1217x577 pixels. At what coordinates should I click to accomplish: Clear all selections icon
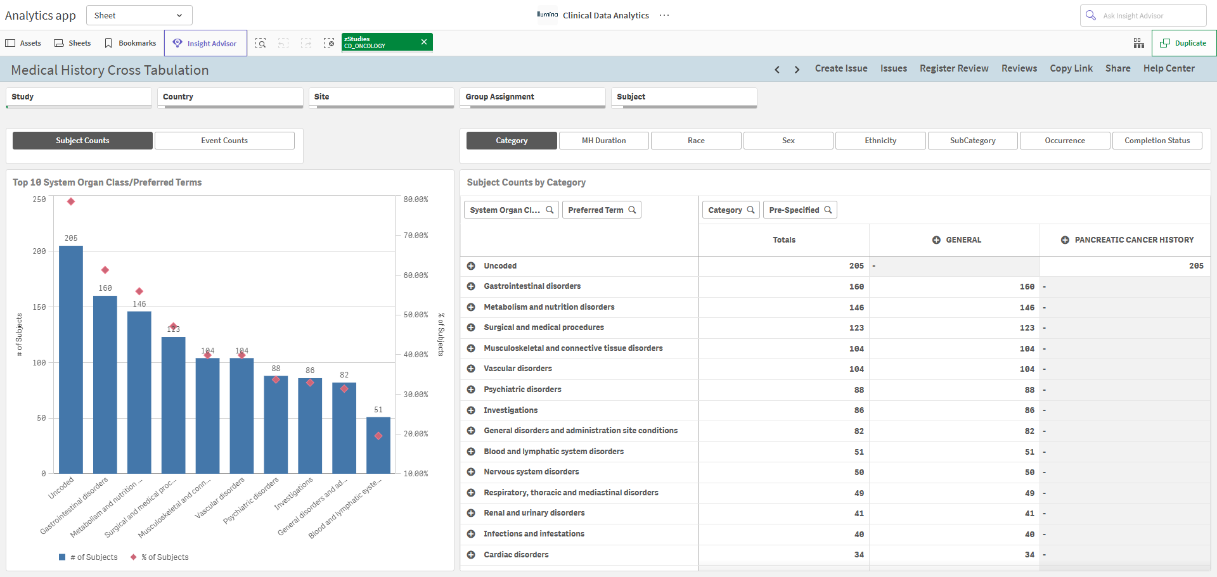tap(329, 43)
